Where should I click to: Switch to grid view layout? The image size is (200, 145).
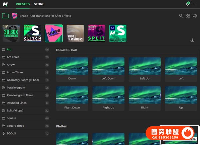(x=188, y=16)
